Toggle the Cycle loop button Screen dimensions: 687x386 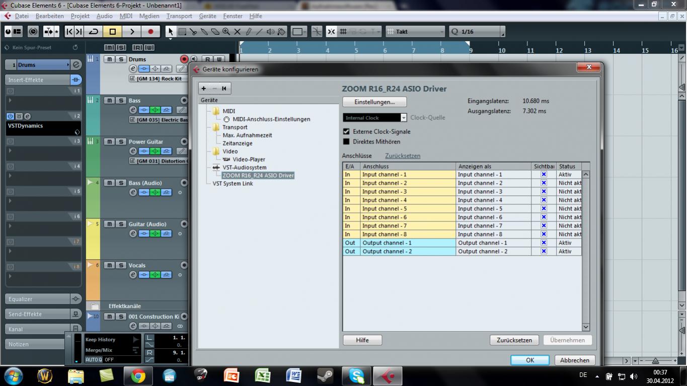[x=94, y=32]
